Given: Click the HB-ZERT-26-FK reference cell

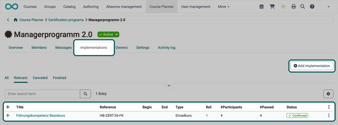Looking at the screenshot, I should pos(112,116).
